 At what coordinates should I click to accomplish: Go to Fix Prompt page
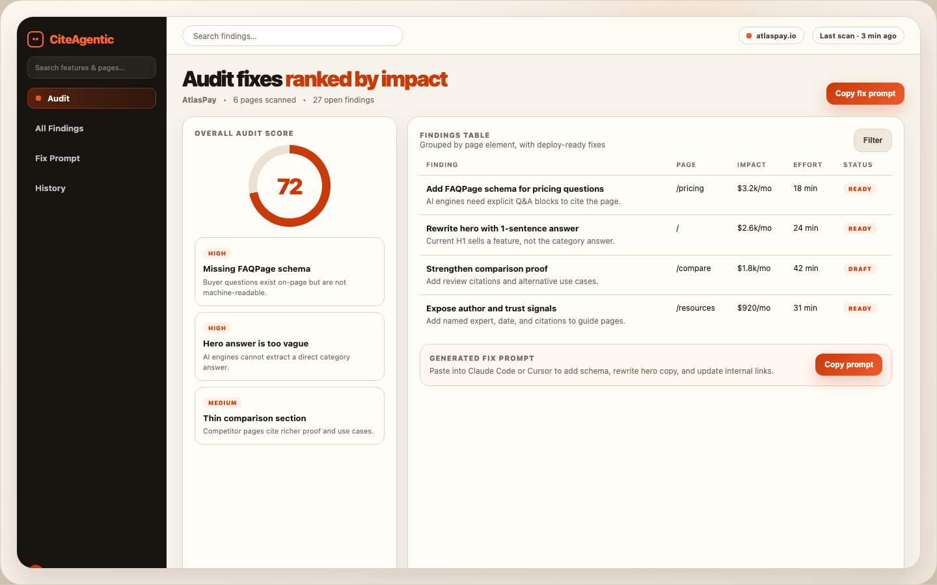coord(92,158)
